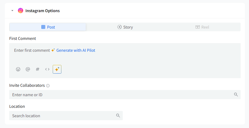Focus the first comment text area
The image size is (249, 128).
pyautogui.click(x=125, y=54)
